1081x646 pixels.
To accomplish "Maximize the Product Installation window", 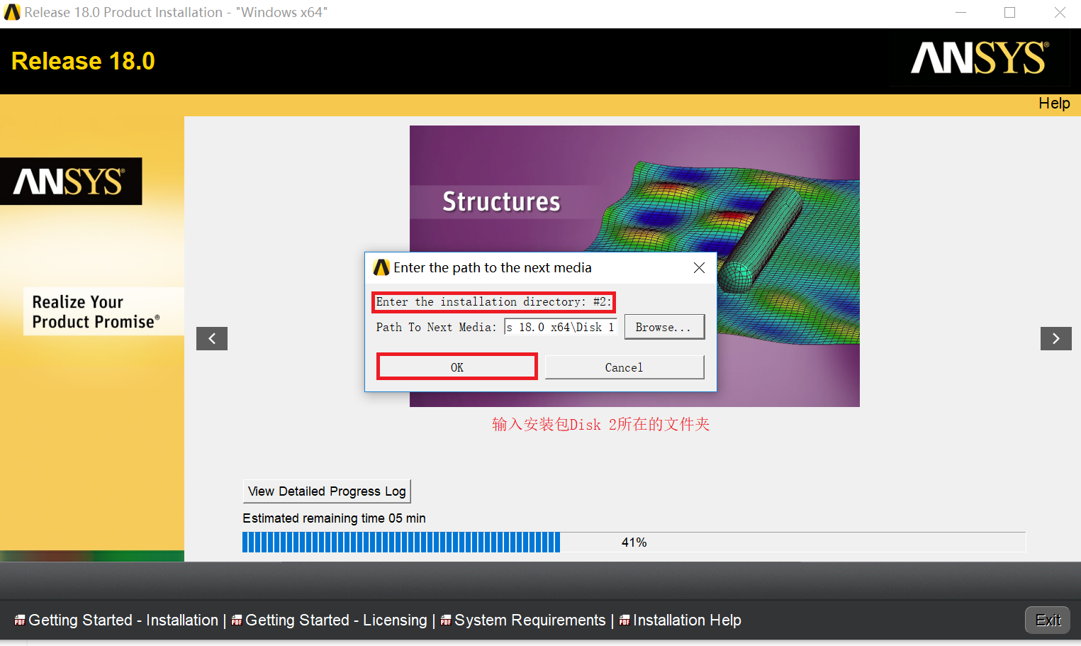I will coord(1009,13).
